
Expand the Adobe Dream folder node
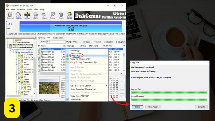[x=17, y=60]
